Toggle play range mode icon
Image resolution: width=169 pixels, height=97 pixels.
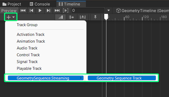point(66,10)
